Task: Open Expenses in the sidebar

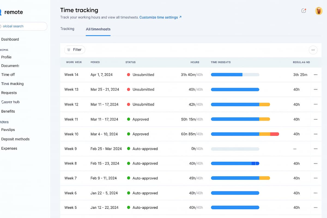Action: click(x=9, y=149)
